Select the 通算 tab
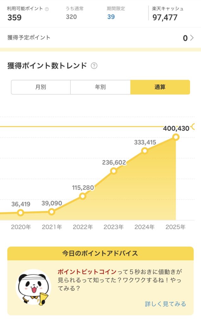This screenshot has height=324, width=201. click(160, 87)
